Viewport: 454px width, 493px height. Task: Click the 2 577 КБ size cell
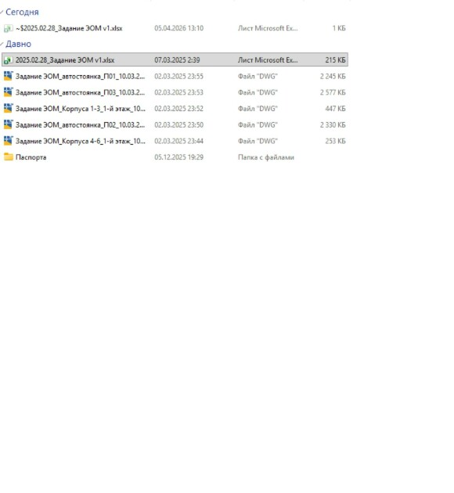tap(333, 92)
